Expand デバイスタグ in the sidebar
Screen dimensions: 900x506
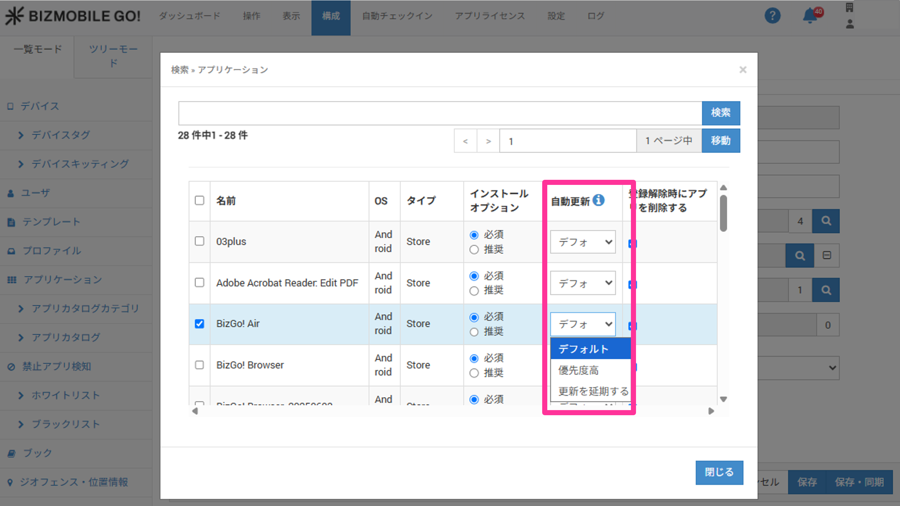pyautogui.click(x=60, y=135)
